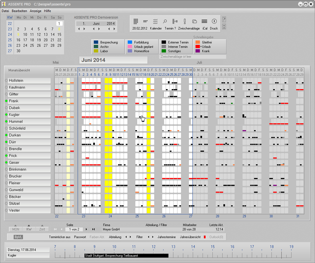Toggle green marker beside Hummel
315x263 pixels.
coord(6,122)
